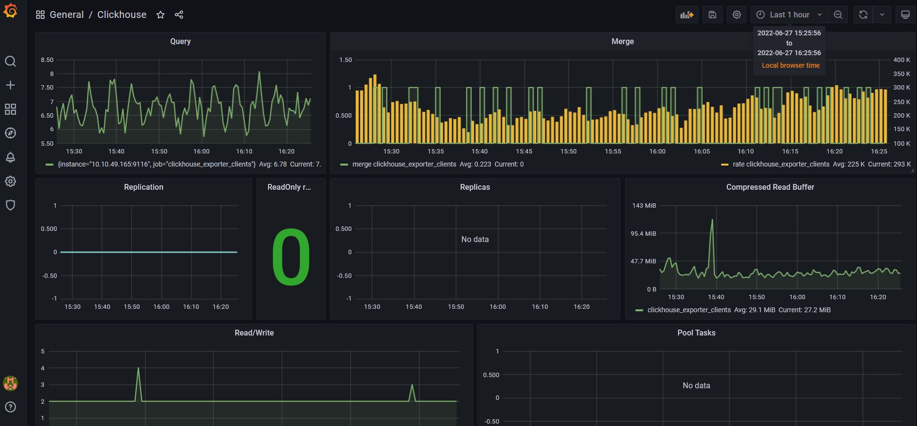Screen dimensions: 917x426
Task: Open the Alerting bell icon
Action: pyautogui.click(x=10, y=157)
